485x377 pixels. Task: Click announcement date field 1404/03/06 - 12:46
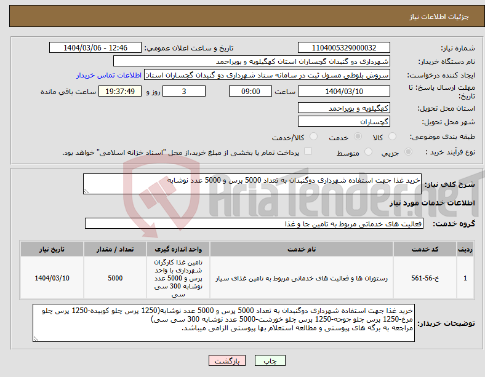point(95,47)
